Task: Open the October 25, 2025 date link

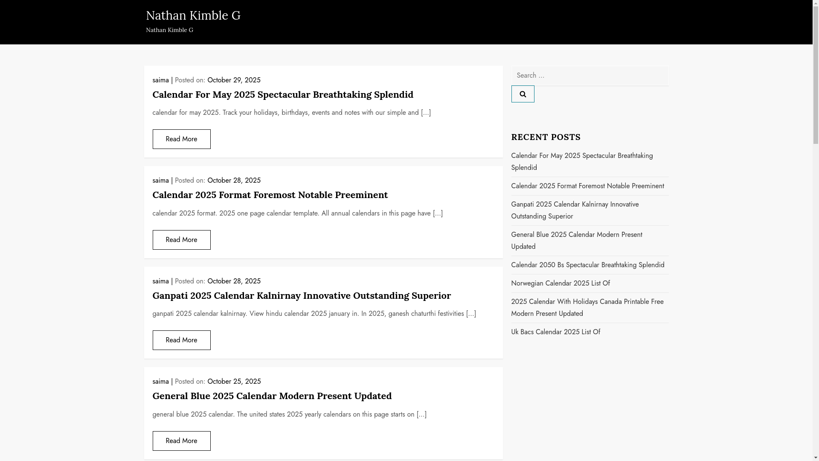Action: 234,382
